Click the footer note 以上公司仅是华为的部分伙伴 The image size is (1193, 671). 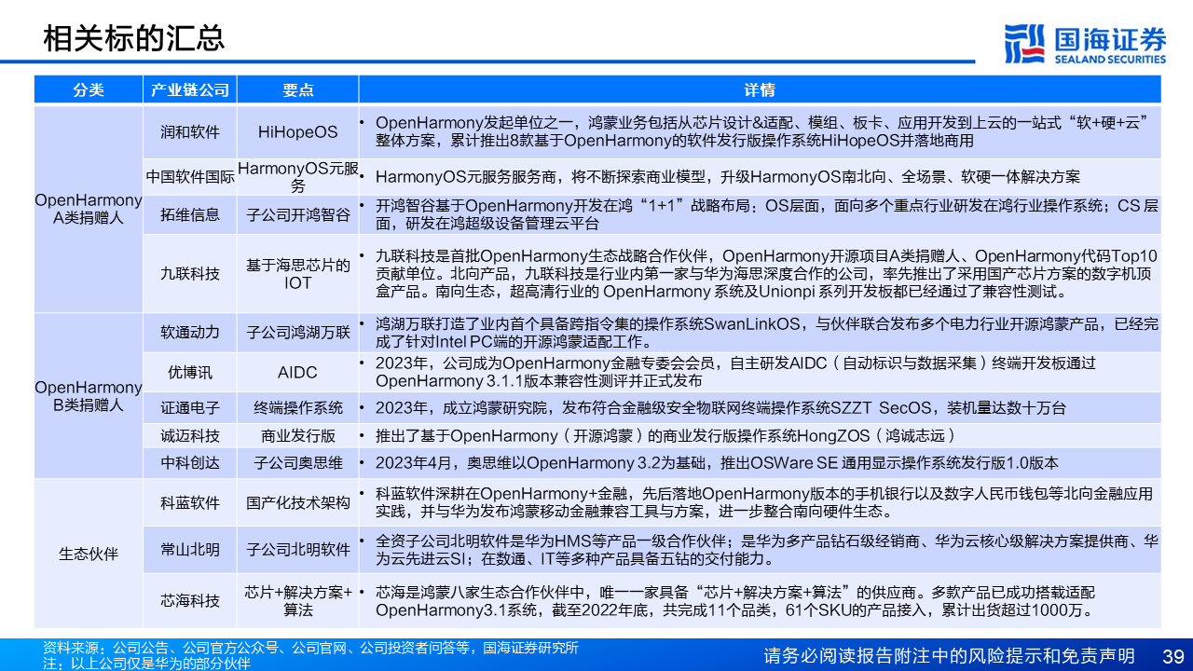tap(146, 663)
